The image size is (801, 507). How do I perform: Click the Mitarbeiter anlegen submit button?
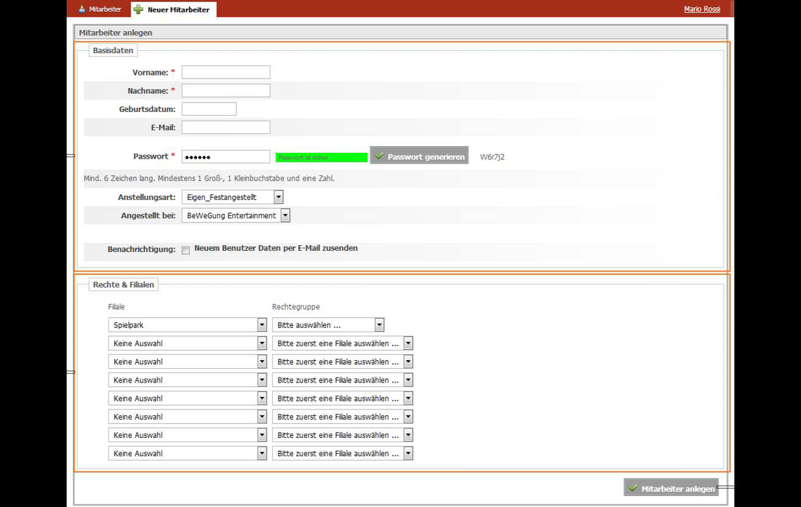point(672,488)
